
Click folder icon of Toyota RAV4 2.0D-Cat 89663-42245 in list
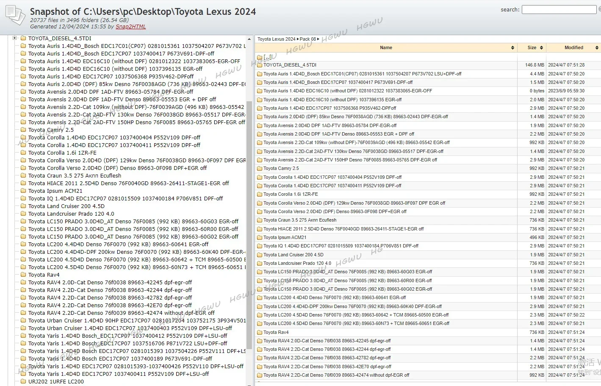coord(260,341)
